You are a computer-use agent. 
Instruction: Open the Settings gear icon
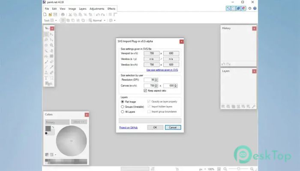[250, 9]
